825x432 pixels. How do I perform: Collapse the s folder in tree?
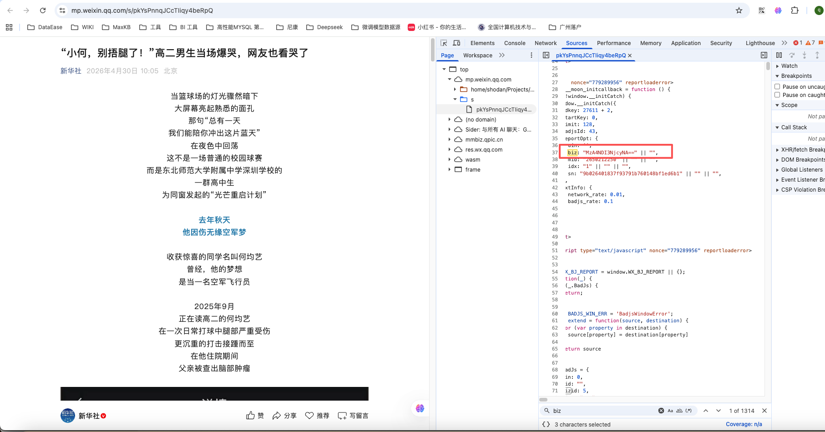tap(455, 99)
